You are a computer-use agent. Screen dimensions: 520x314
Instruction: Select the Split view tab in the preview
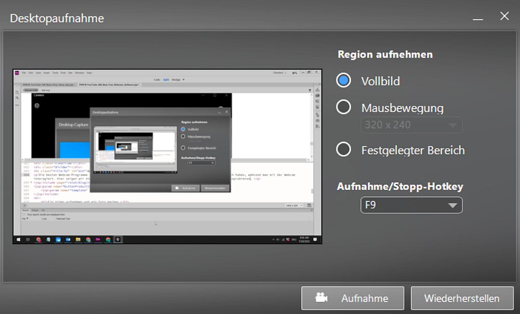[x=166, y=80]
